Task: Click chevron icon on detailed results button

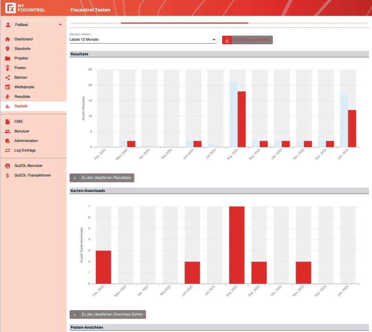Action: (75, 178)
